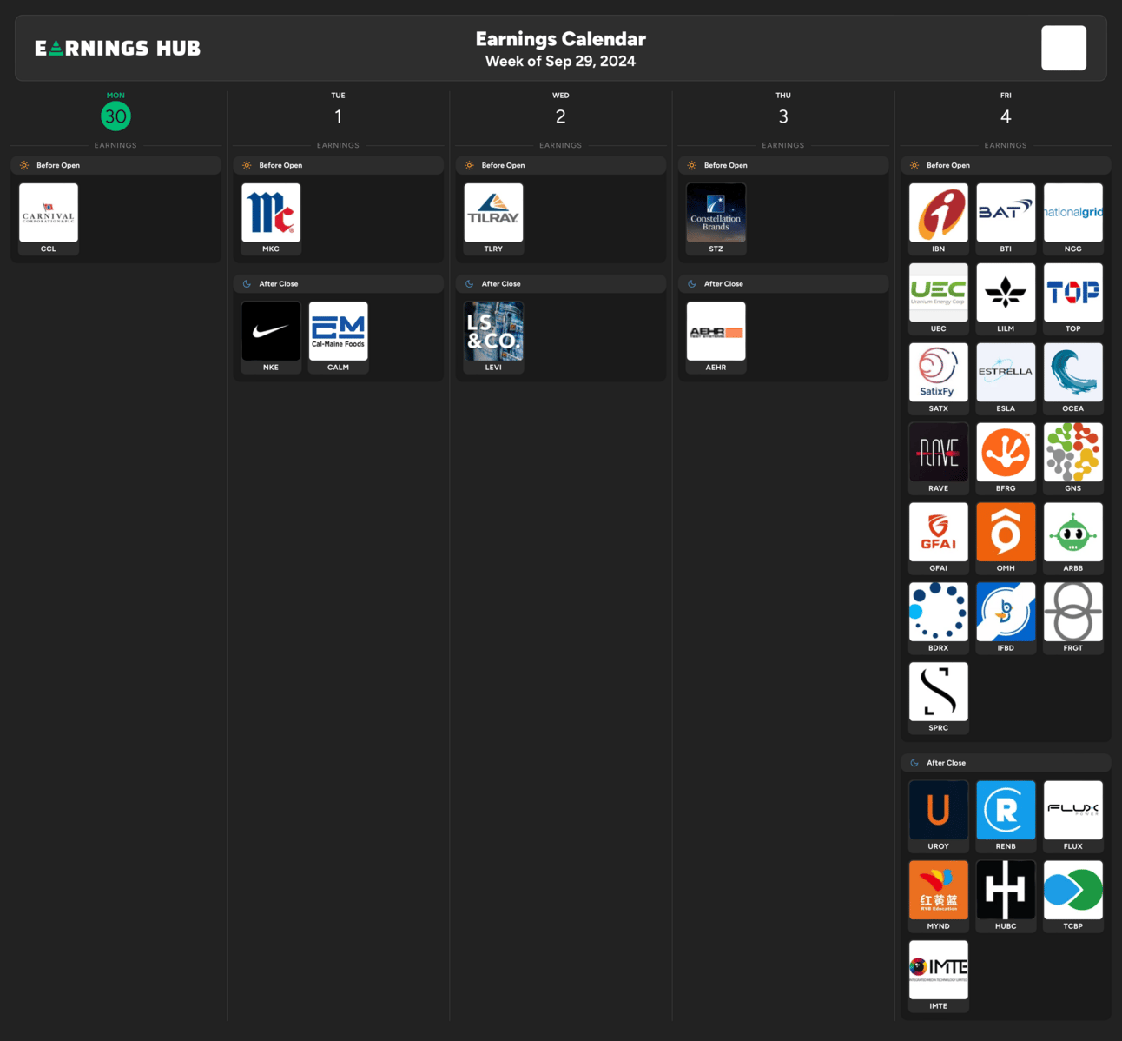Select the ARBB green robot tile
The image size is (1122, 1041).
[x=1073, y=538]
